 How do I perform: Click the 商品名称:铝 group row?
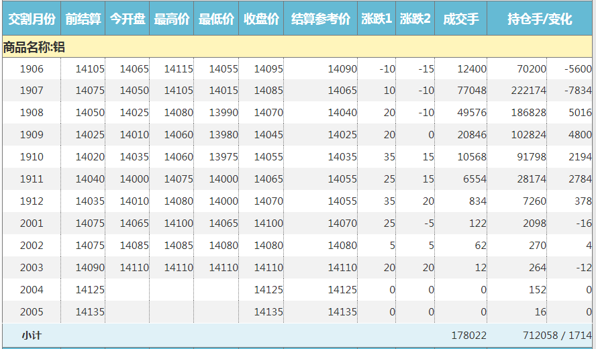(34, 47)
